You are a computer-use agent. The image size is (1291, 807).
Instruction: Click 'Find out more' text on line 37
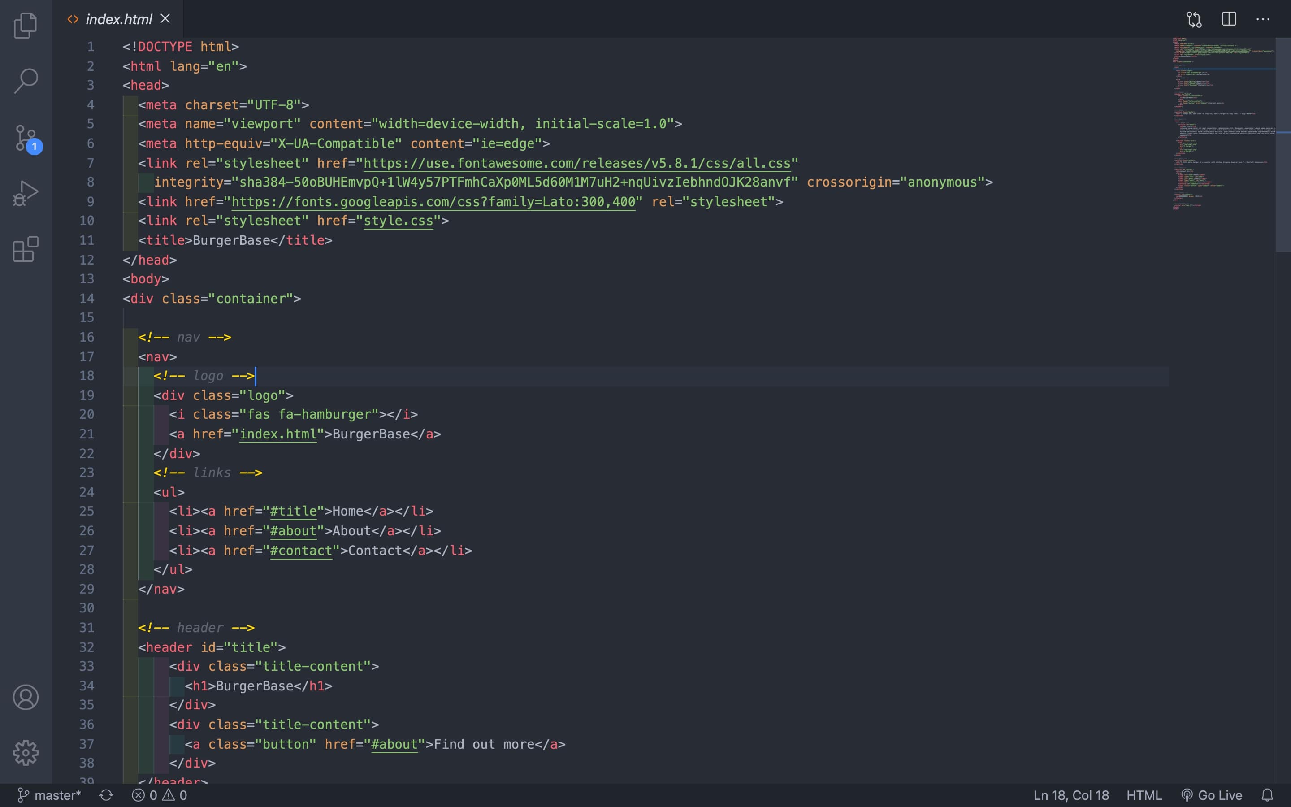[x=484, y=744]
